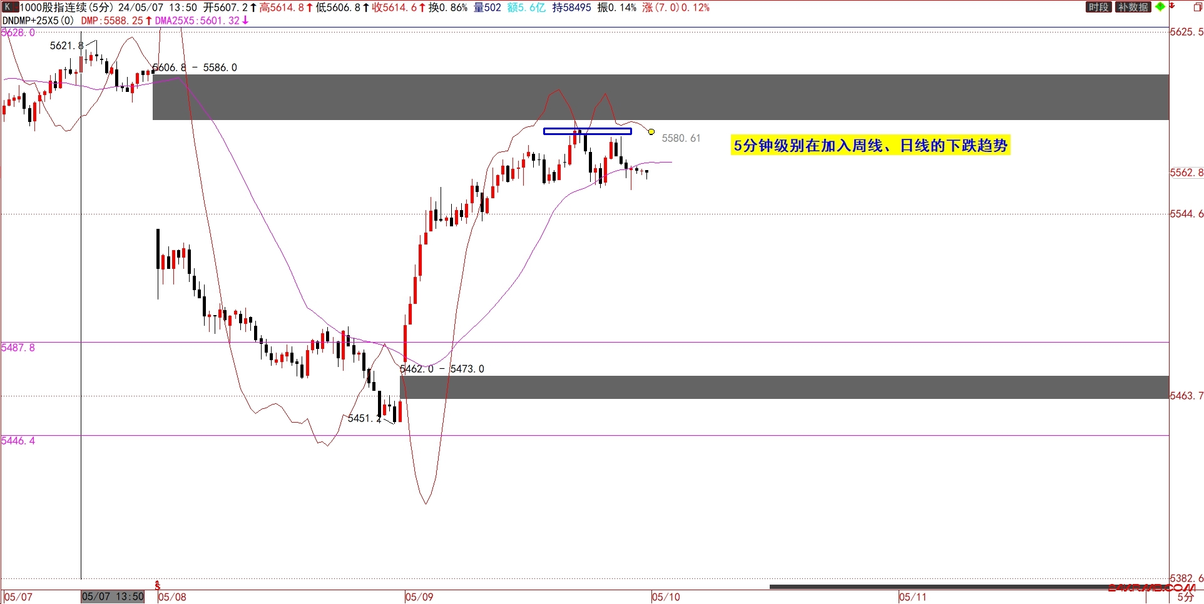
Task: Click the 05/07 13:50 highlighted time label
Action: (x=113, y=596)
